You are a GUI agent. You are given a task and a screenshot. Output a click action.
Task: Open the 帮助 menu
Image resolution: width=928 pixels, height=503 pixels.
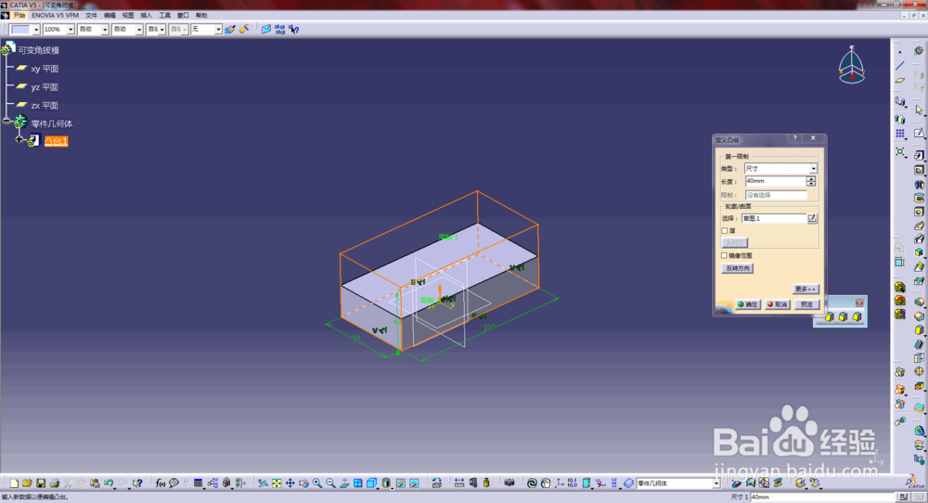tap(201, 15)
